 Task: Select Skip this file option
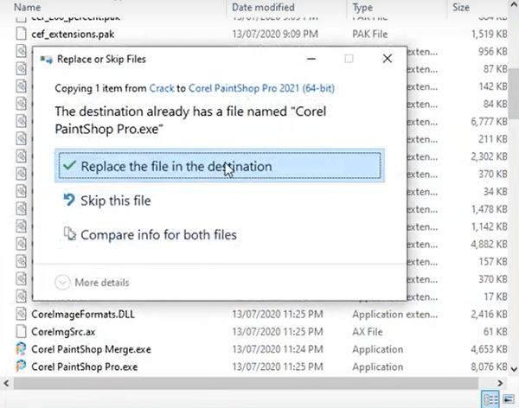pos(116,201)
